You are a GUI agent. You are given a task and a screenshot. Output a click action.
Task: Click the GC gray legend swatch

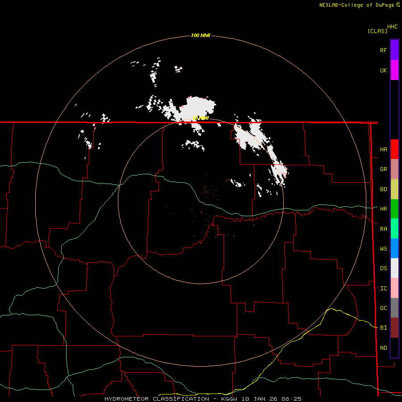pyautogui.click(x=394, y=308)
